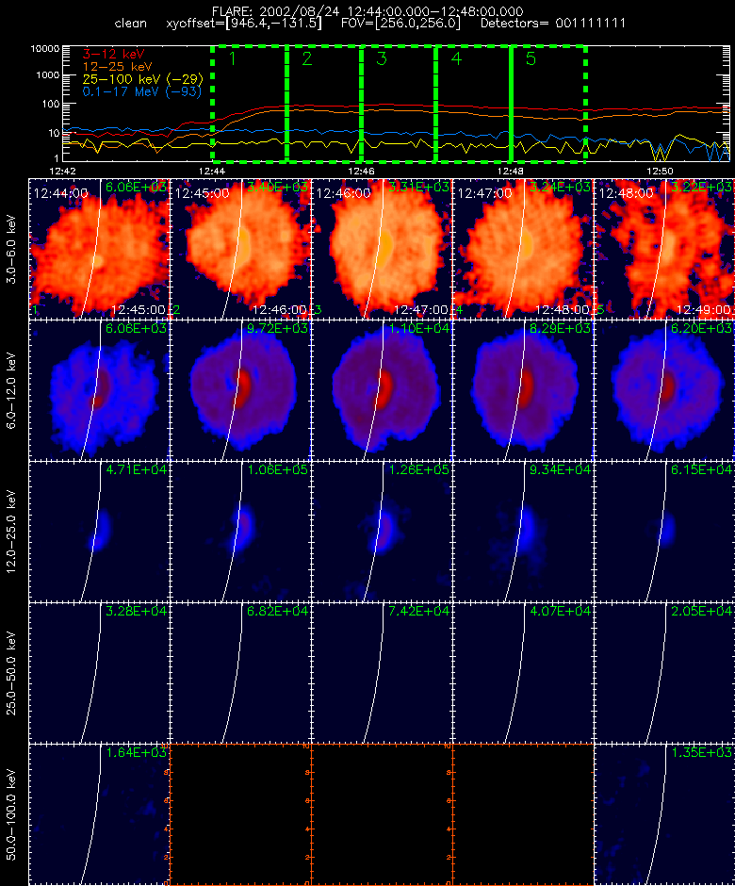
Task: Open the 25.0-50.0 keV image labeled 7.42E+04
Action: click(382, 673)
